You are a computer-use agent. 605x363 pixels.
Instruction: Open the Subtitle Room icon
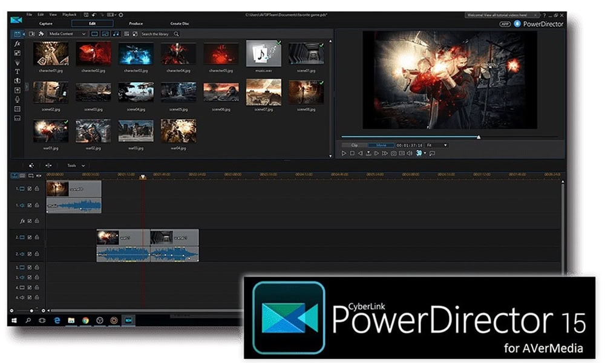coord(18,118)
